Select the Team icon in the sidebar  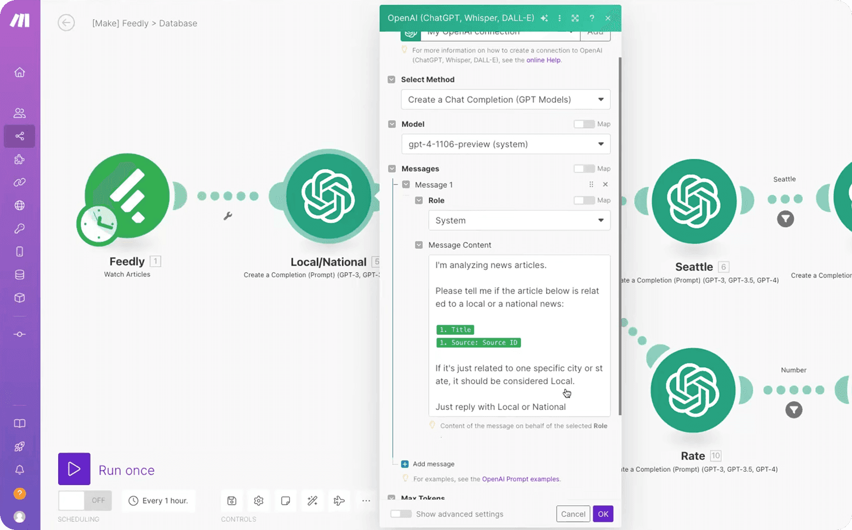point(19,112)
